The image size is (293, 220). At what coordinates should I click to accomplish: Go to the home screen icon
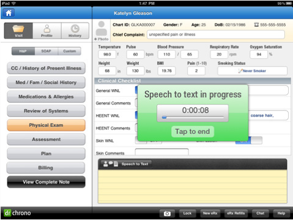tap(9, 13)
